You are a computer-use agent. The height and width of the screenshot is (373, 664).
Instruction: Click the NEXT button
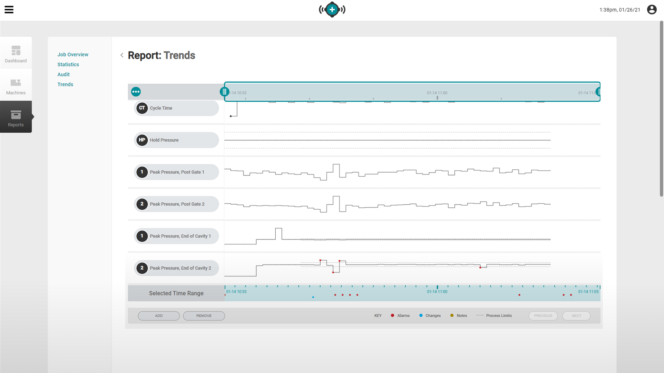576,316
